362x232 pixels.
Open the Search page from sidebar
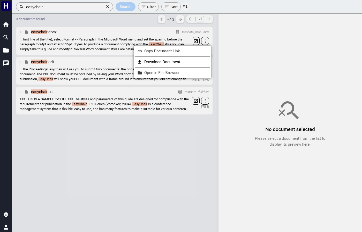point(6,37)
